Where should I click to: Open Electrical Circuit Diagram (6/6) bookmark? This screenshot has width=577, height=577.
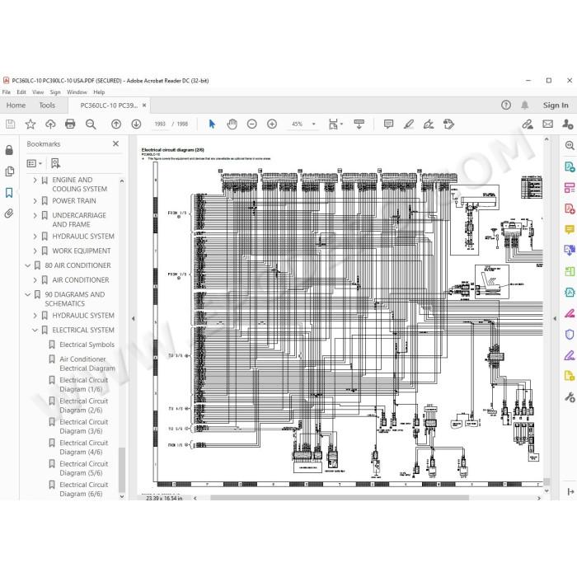tap(84, 490)
